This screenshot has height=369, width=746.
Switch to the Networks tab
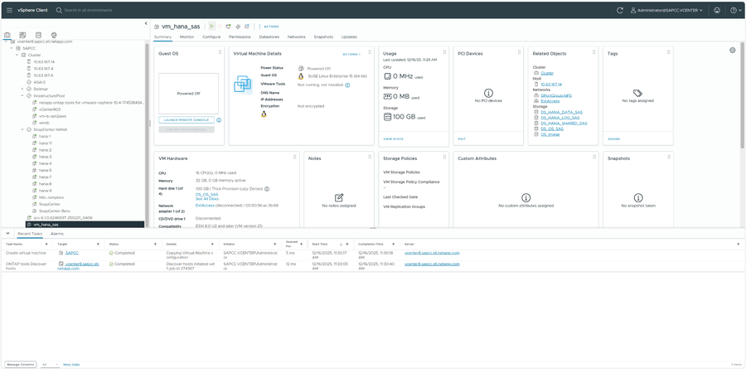tap(297, 36)
